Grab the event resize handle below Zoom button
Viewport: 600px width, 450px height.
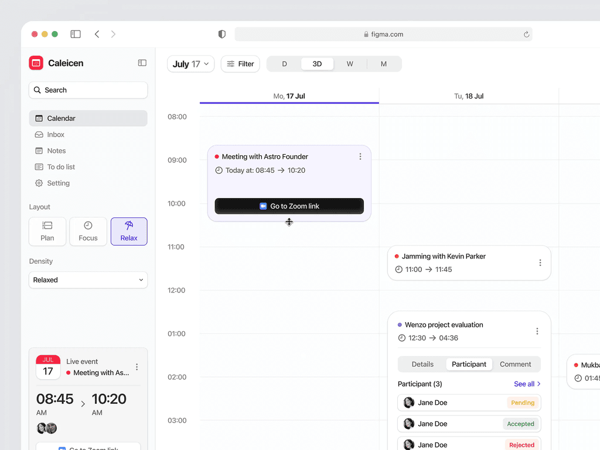click(x=289, y=222)
